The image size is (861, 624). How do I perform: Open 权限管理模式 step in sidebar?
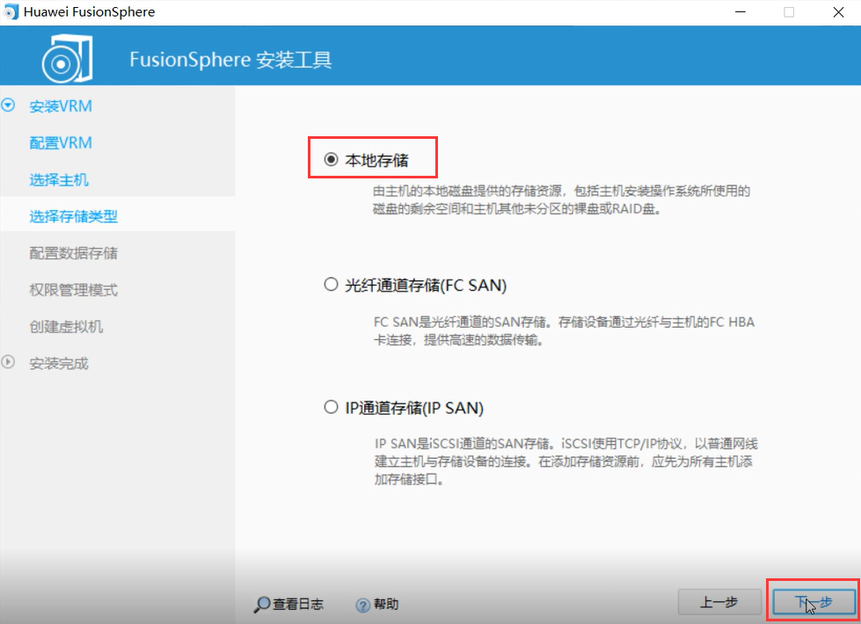tap(74, 290)
